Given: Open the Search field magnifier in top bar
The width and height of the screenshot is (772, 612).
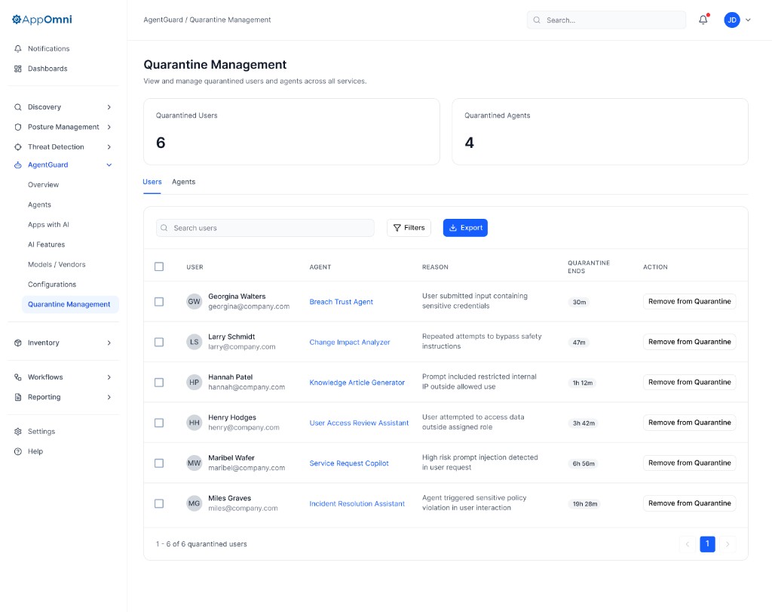Looking at the screenshot, I should (x=536, y=20).
